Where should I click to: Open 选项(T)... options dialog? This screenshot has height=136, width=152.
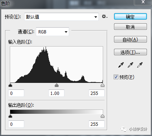(x=130, y=52)
